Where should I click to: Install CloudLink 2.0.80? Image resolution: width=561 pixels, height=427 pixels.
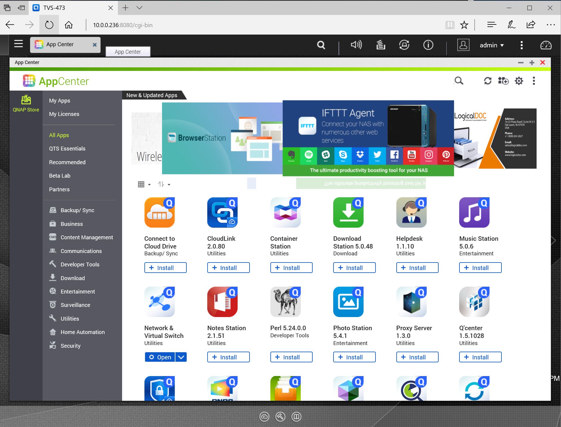tap(228, 268)
